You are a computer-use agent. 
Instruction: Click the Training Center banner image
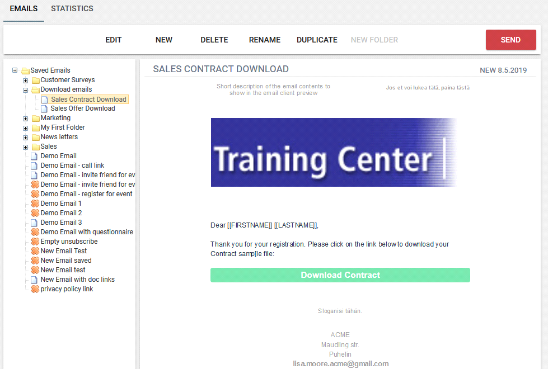coord(334,152)
